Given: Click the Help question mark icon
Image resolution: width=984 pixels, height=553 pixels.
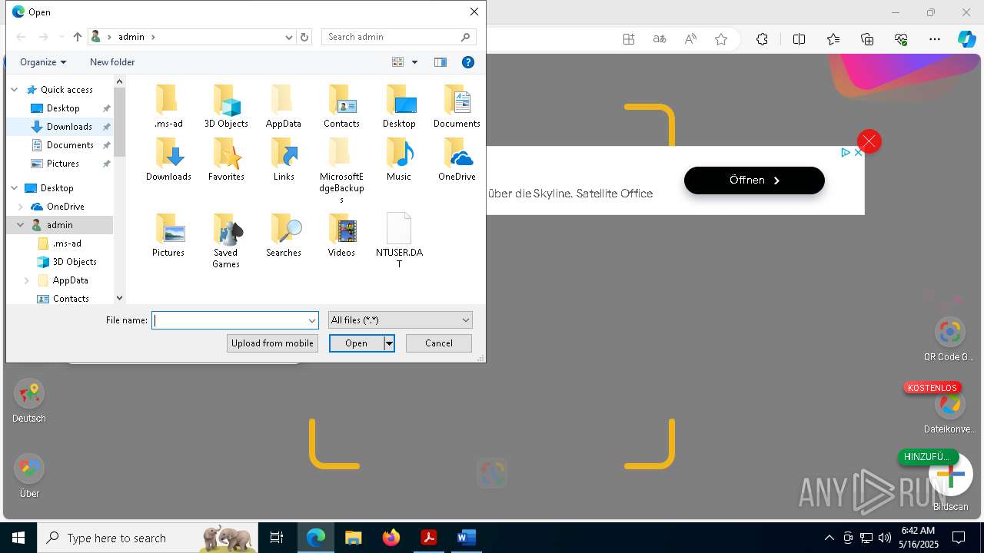Looking at the screenshot, I should tap(467, 62).
